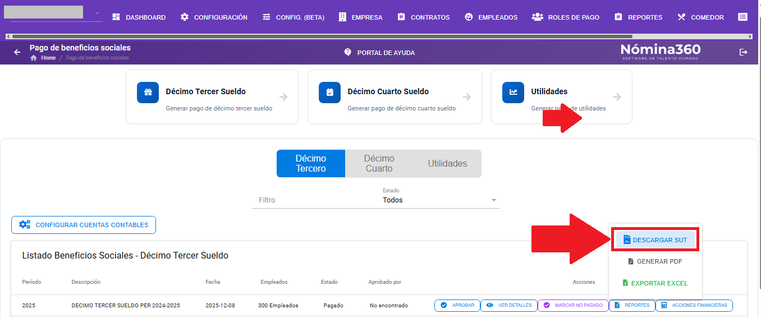The height and width of the screenshot is (318, 761).
Task: Expand the company selector dropdown arrow
Action: [97, 13]
